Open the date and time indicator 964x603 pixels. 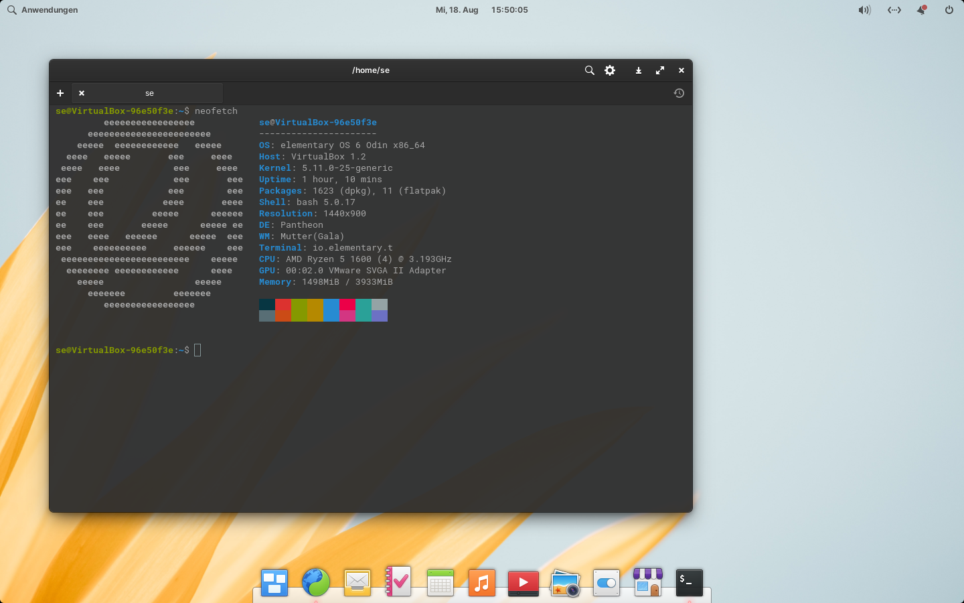(482, 10)
